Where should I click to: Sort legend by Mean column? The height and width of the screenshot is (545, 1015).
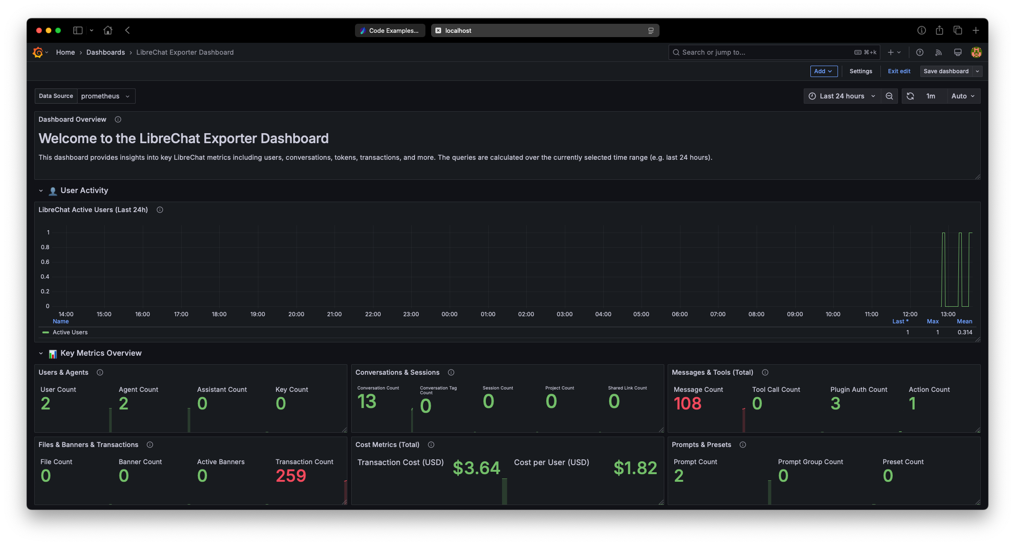point(965,321)
